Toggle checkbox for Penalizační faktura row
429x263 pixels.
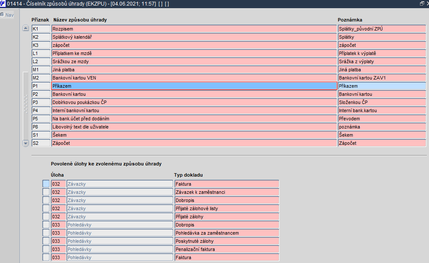coord(46,249)
